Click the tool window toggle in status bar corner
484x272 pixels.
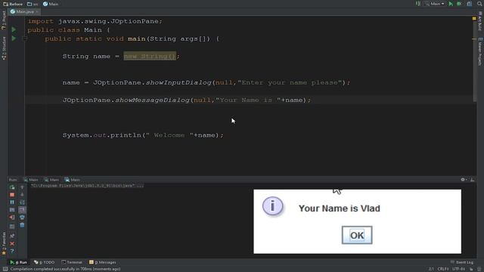[x=5, y=269]
